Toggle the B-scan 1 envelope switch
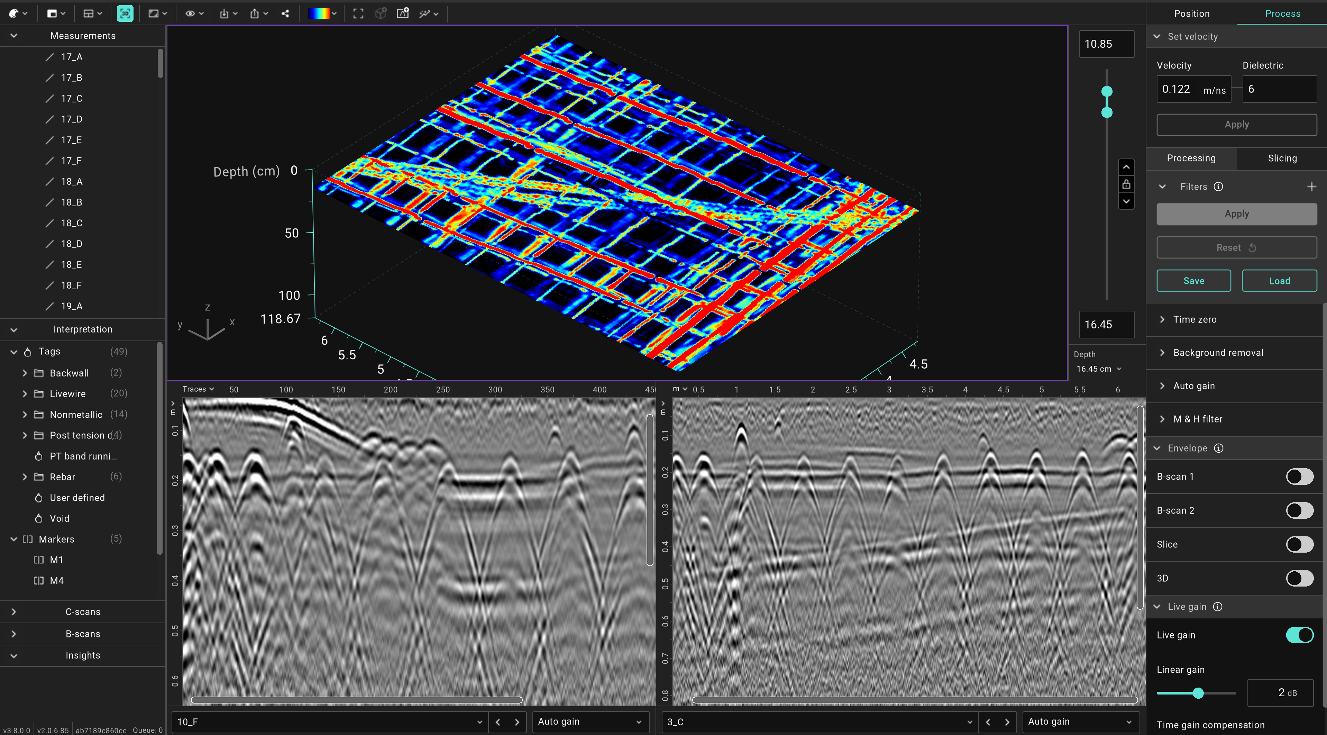 click(x=1299, y=476)
